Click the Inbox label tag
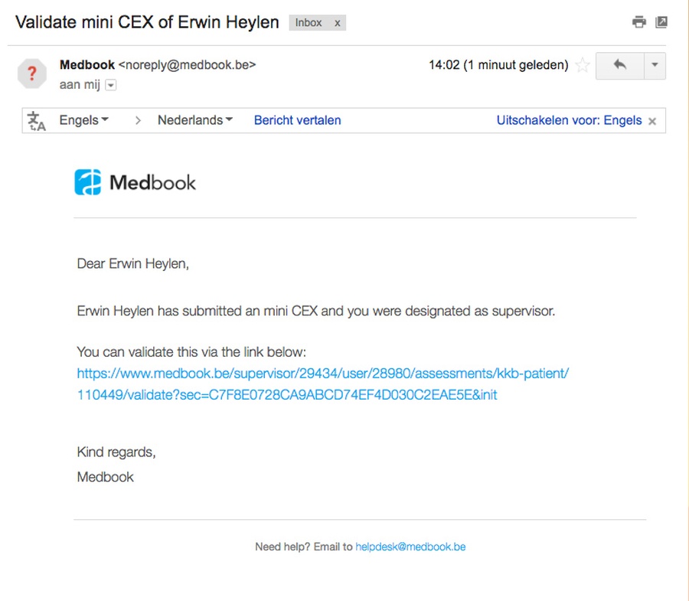Image resolution: width=689 pixels, height=601 pixels. [x=309, y=22]
